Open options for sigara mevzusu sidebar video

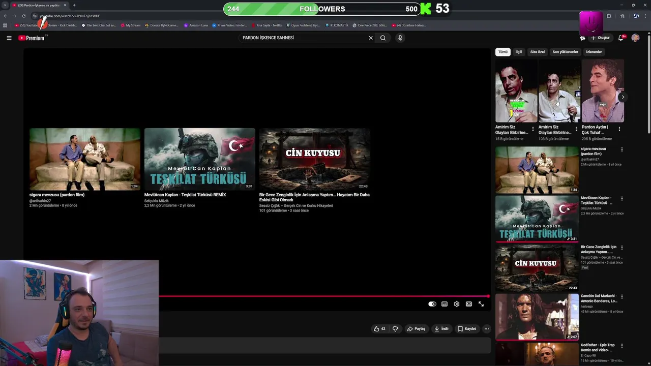coord(622,149)
